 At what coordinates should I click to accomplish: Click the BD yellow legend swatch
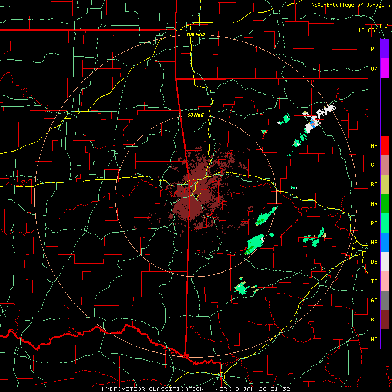[x=385, y=184]
